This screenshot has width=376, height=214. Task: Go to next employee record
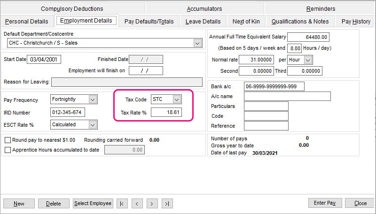pyautogui.click(x=152, y=203)
